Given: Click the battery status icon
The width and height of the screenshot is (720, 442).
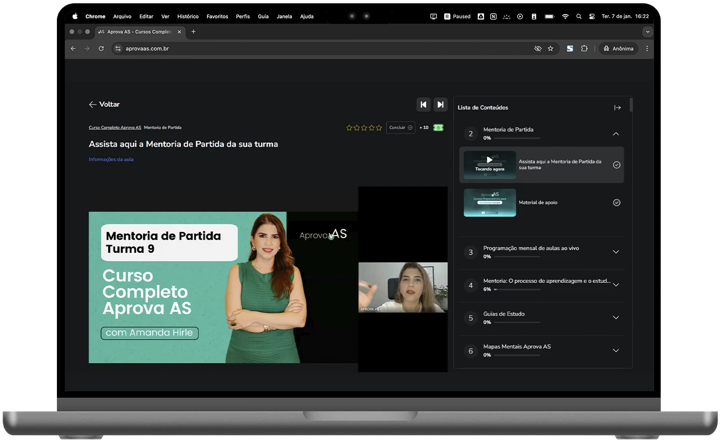Looking at the screenshot, I should 549,17.
